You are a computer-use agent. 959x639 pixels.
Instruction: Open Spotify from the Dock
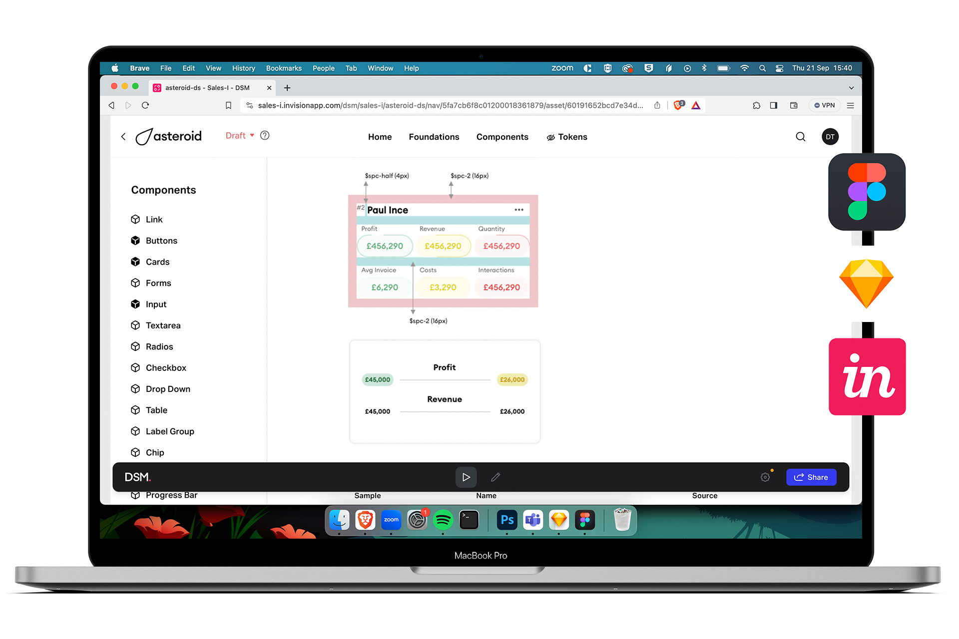click(443, 520)
